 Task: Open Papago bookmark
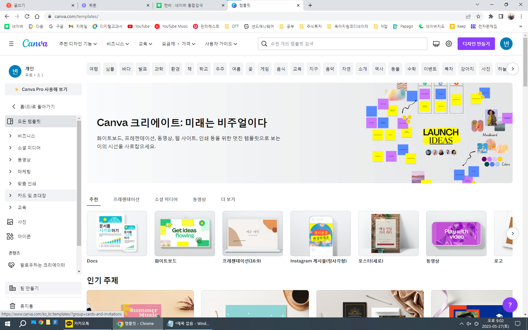click(403, 26)
